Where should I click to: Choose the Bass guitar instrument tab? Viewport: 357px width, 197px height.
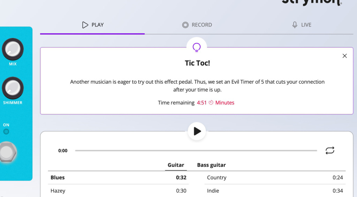pyautogui.click(x=211, y=165)
